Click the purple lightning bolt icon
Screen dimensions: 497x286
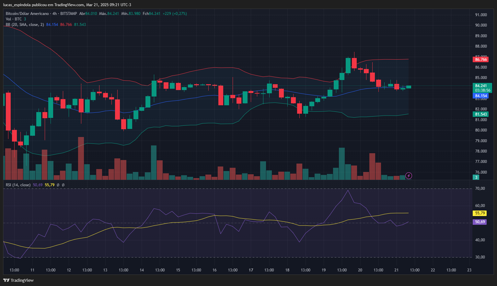click(x=409, y=176)
